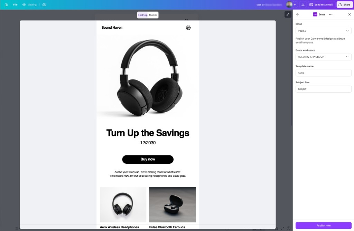The width and height of the screenshot is (354, 231).
Task: Open the Email Page 1 dropdown
Action: [323, 30]
